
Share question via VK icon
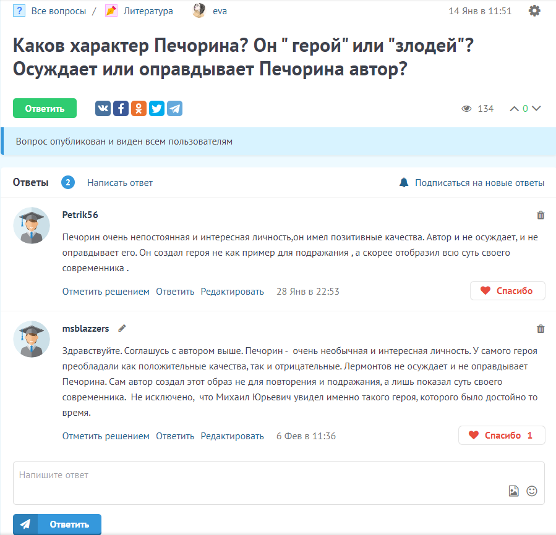(x=103, y=108)
